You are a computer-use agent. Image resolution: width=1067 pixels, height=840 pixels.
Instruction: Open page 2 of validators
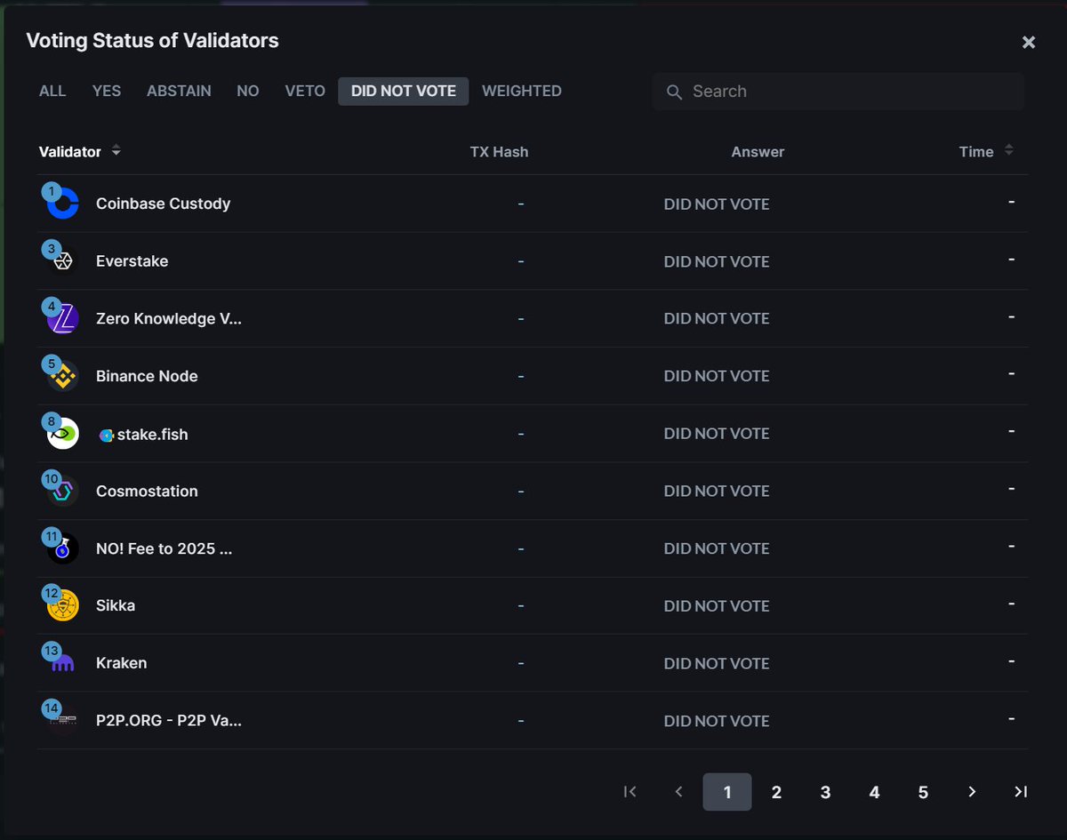point(776,792)
